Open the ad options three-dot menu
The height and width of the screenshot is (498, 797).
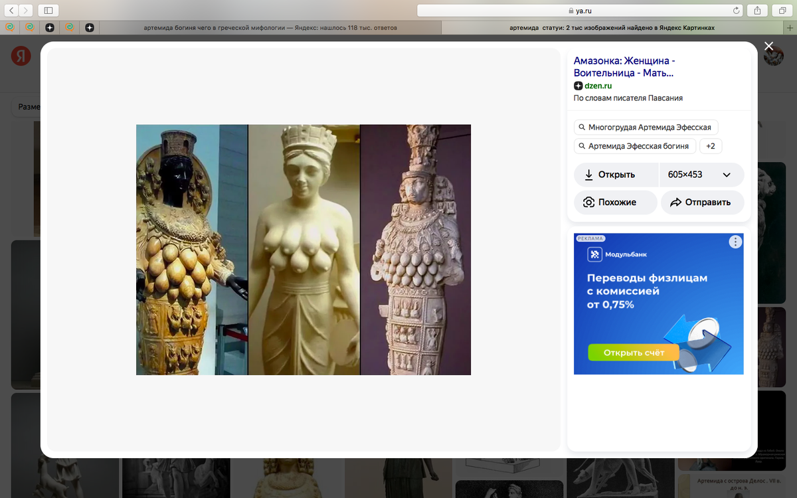[735, 242]
